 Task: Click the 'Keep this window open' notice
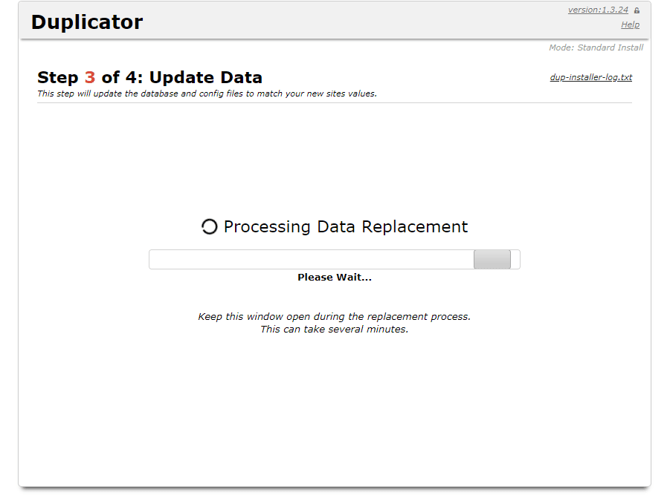[334, 317]
